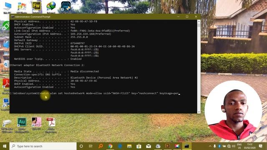Open the Action Center notifications
Image resolution: width=267 pixels, height=150 pixels.
click(x=260, y=146)
